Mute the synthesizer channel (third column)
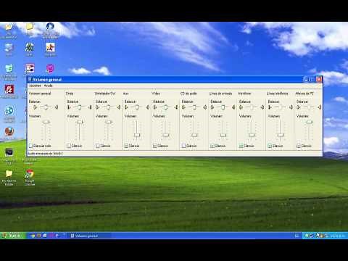This screenshot has height=261, width=348. (98, 146)
